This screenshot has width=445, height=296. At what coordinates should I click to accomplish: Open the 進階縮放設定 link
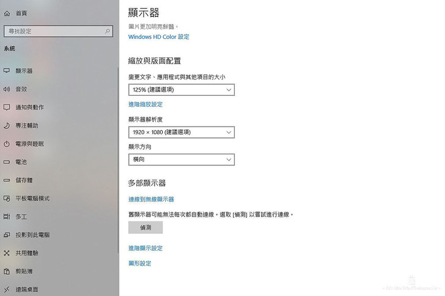click(145, 104)
